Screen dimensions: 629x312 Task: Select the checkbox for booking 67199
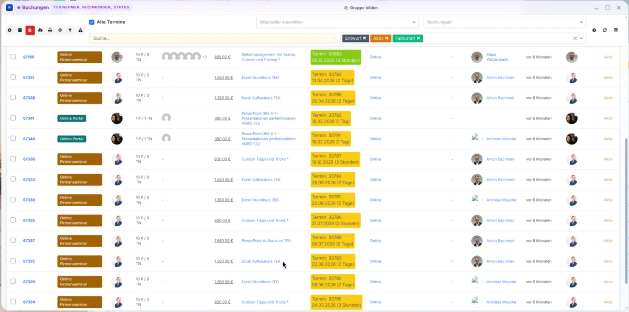coord(13,57)
